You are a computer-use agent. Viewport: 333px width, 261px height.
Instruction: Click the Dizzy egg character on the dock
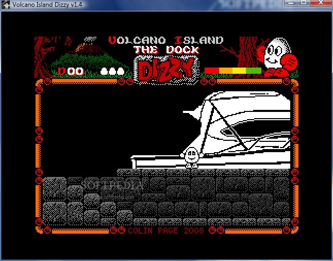tap(192, 157)
